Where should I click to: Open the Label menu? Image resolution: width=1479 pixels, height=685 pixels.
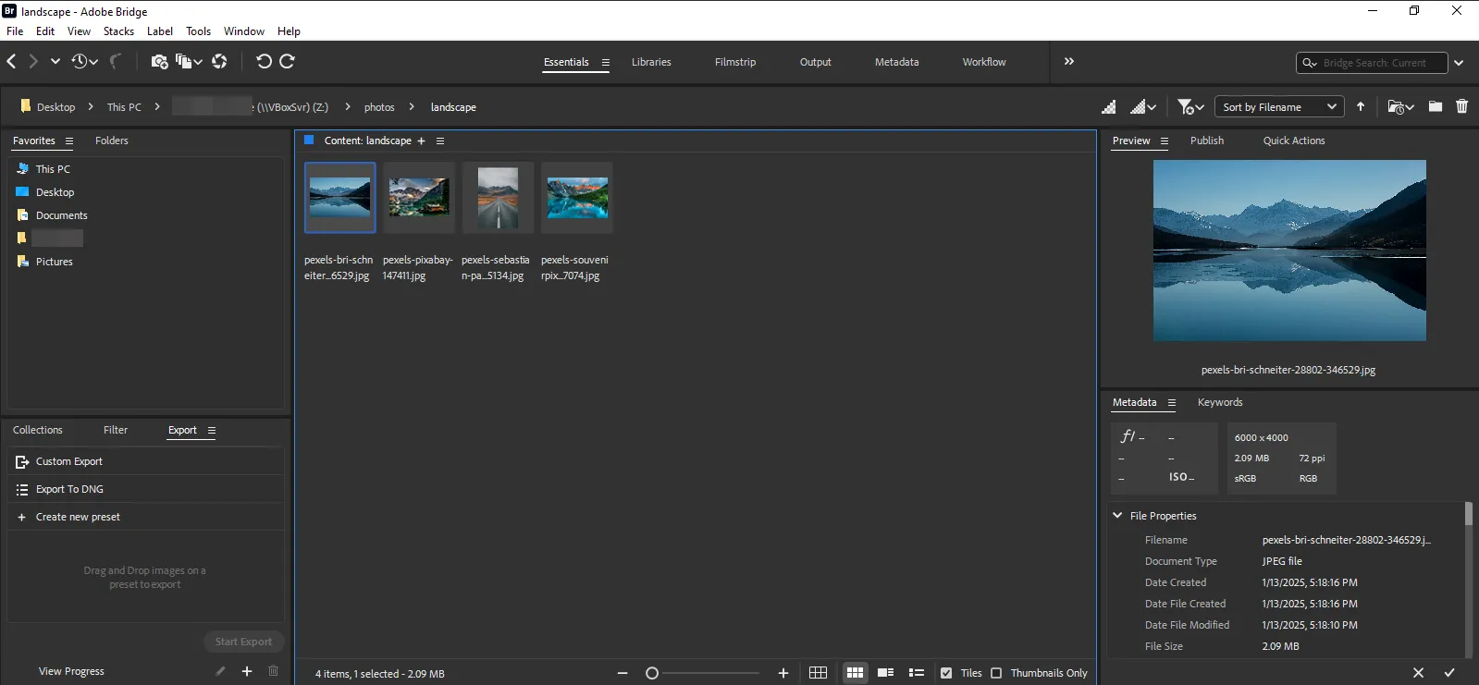pos(160,31)
